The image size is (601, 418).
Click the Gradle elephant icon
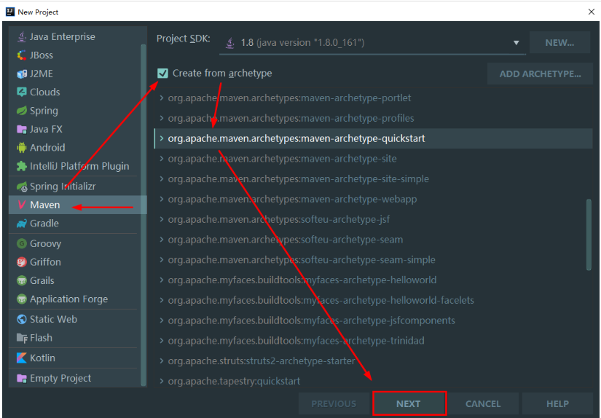(x=22, y=224)
